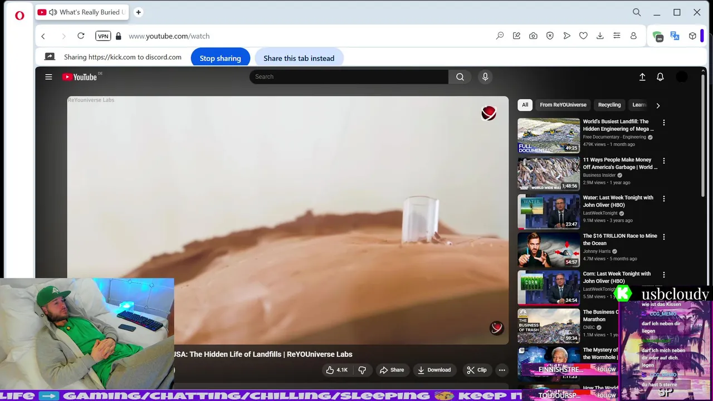Click the edit pencil icon in address bar
713x401 pixels.
[x=516, y=36]
